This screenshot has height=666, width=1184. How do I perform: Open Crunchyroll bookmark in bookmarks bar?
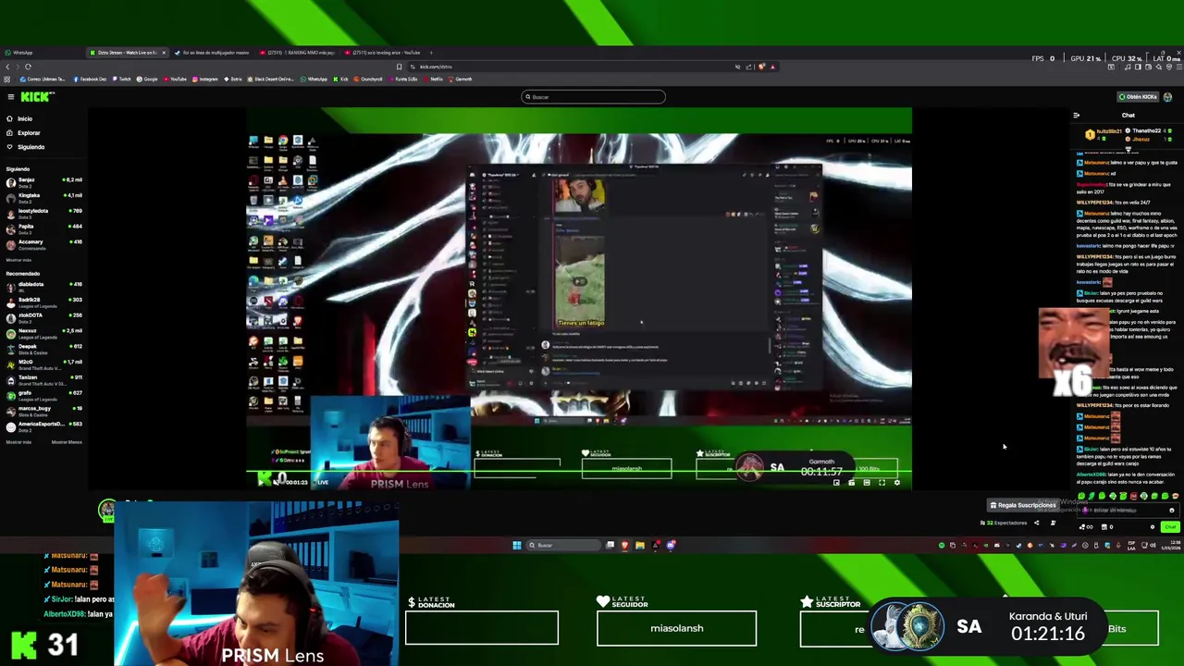368,80
